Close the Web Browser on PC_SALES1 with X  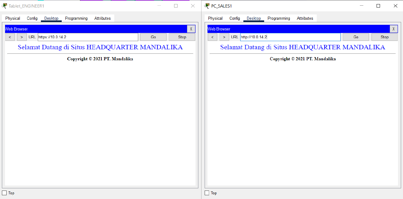tap(394, 29)
